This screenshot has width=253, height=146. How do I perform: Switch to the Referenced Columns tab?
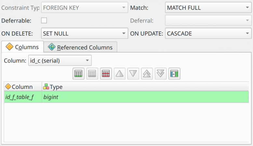tap(80, 47)
